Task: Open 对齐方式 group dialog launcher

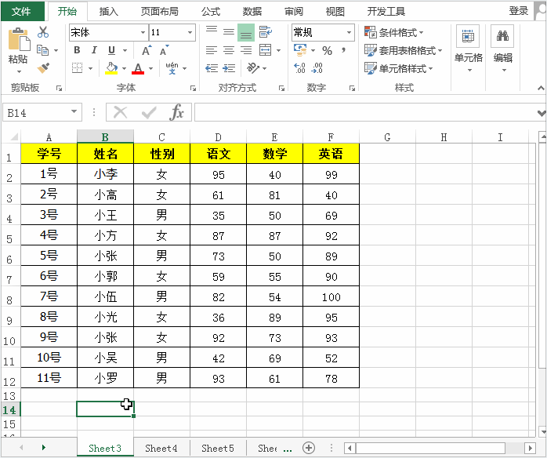Action: [281, 89]
